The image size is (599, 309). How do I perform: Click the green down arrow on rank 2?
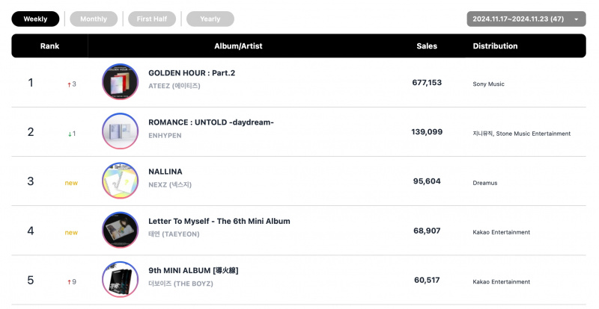click(70, 134)
